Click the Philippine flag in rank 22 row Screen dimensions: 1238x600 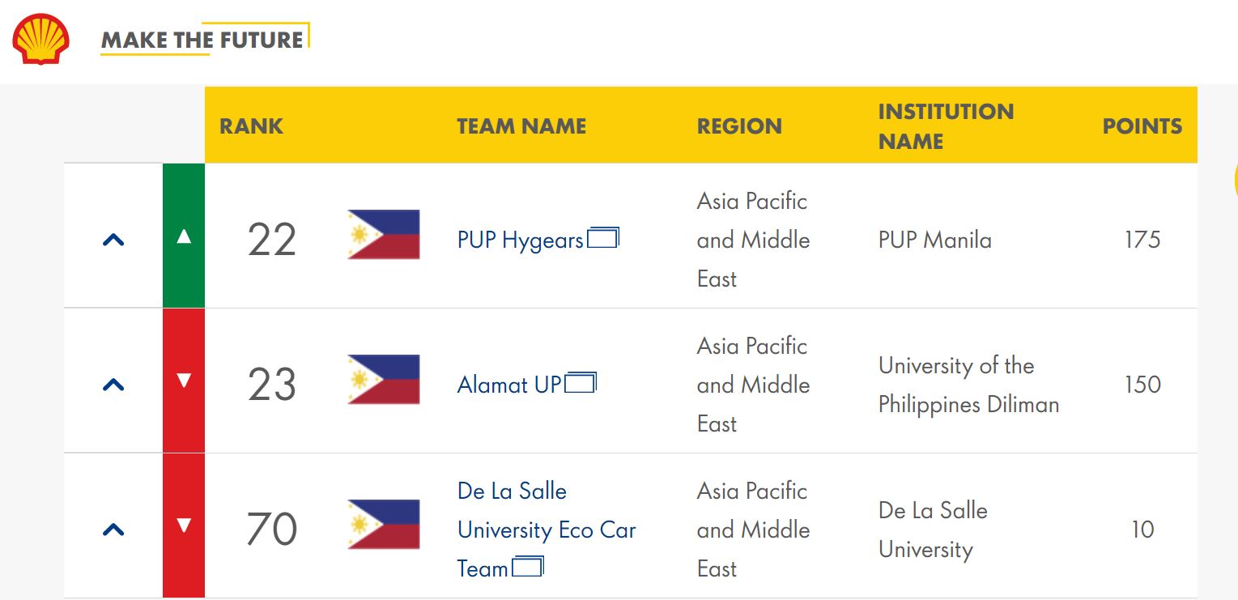click(x=384, y=235)
